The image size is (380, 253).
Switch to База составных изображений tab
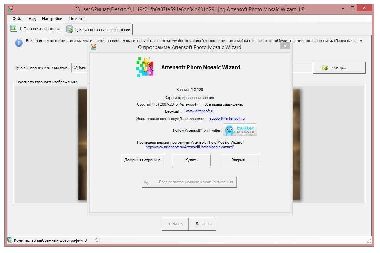click(x=99, y=30)
